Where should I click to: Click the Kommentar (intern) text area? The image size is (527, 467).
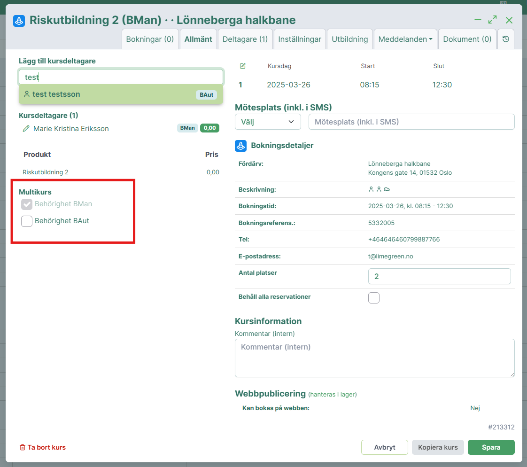tap(374, 358)
